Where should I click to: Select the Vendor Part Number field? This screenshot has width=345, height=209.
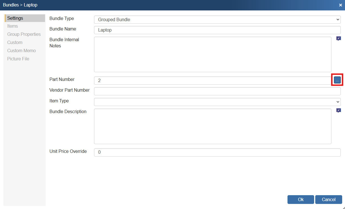pos(217,91)
